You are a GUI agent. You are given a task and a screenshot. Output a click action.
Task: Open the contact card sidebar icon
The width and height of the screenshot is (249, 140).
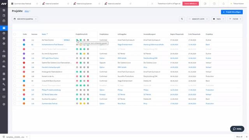coord(4,56)
